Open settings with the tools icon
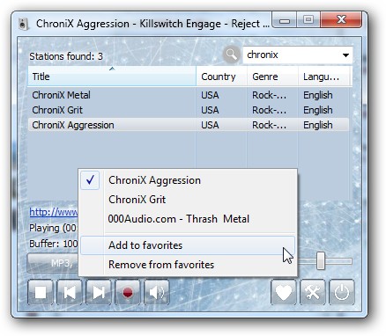This screenshot has width=386, height=336. point(313,292)
